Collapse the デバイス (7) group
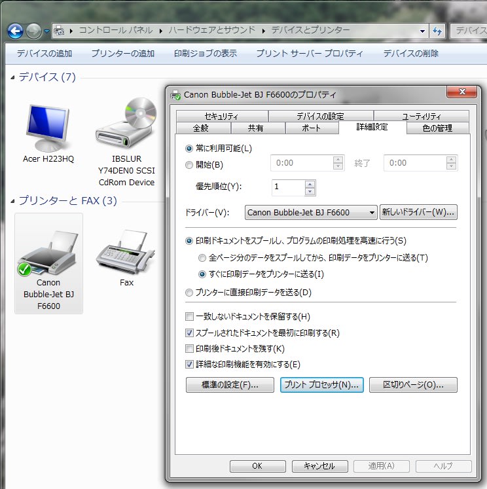The image size is (487, 489). click(x=12, y=77)
